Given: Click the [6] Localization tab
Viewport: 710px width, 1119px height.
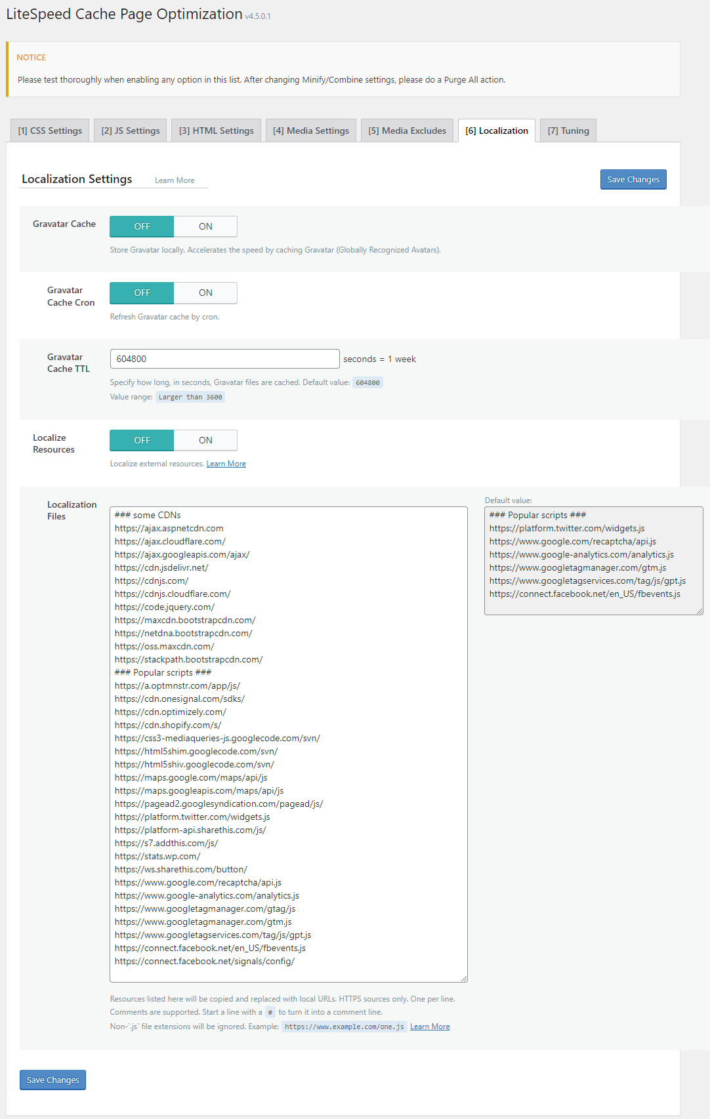Looking at the screenshot, I should [x=497, y=131].
